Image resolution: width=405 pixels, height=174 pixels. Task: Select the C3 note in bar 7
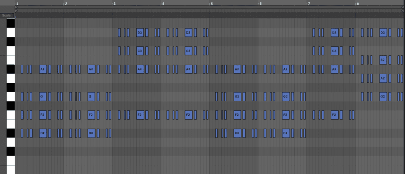pos(335,51)
